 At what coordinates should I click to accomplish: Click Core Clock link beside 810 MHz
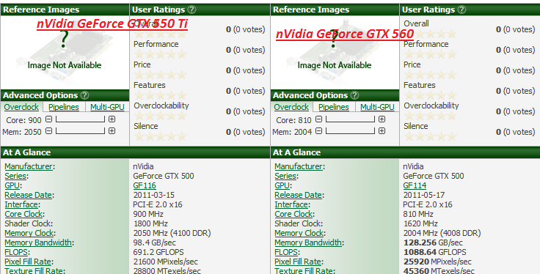coord(293,214)
